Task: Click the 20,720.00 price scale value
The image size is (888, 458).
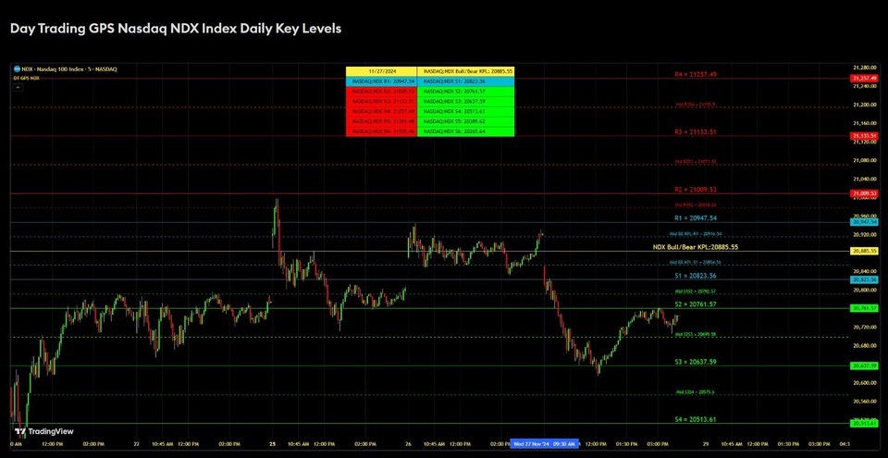Action: pos(864,327)
